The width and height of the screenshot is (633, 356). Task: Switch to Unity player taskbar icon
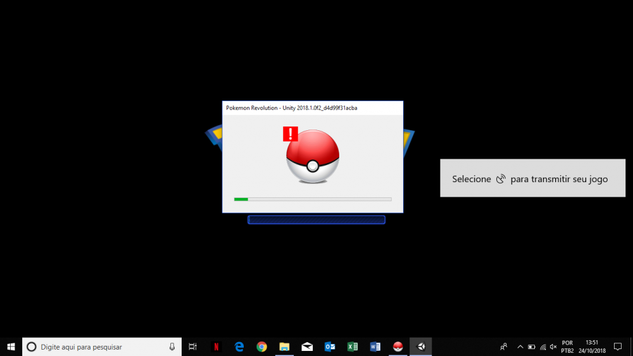(x=421, y=347)
